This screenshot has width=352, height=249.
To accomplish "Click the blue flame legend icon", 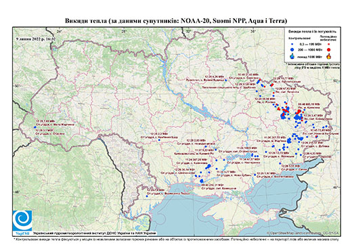I will click(x=292, y=56).
